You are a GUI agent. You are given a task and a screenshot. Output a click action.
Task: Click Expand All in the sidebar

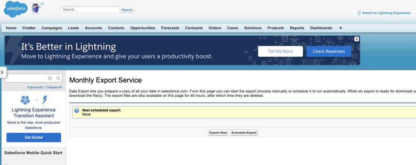tap(35, 87)
